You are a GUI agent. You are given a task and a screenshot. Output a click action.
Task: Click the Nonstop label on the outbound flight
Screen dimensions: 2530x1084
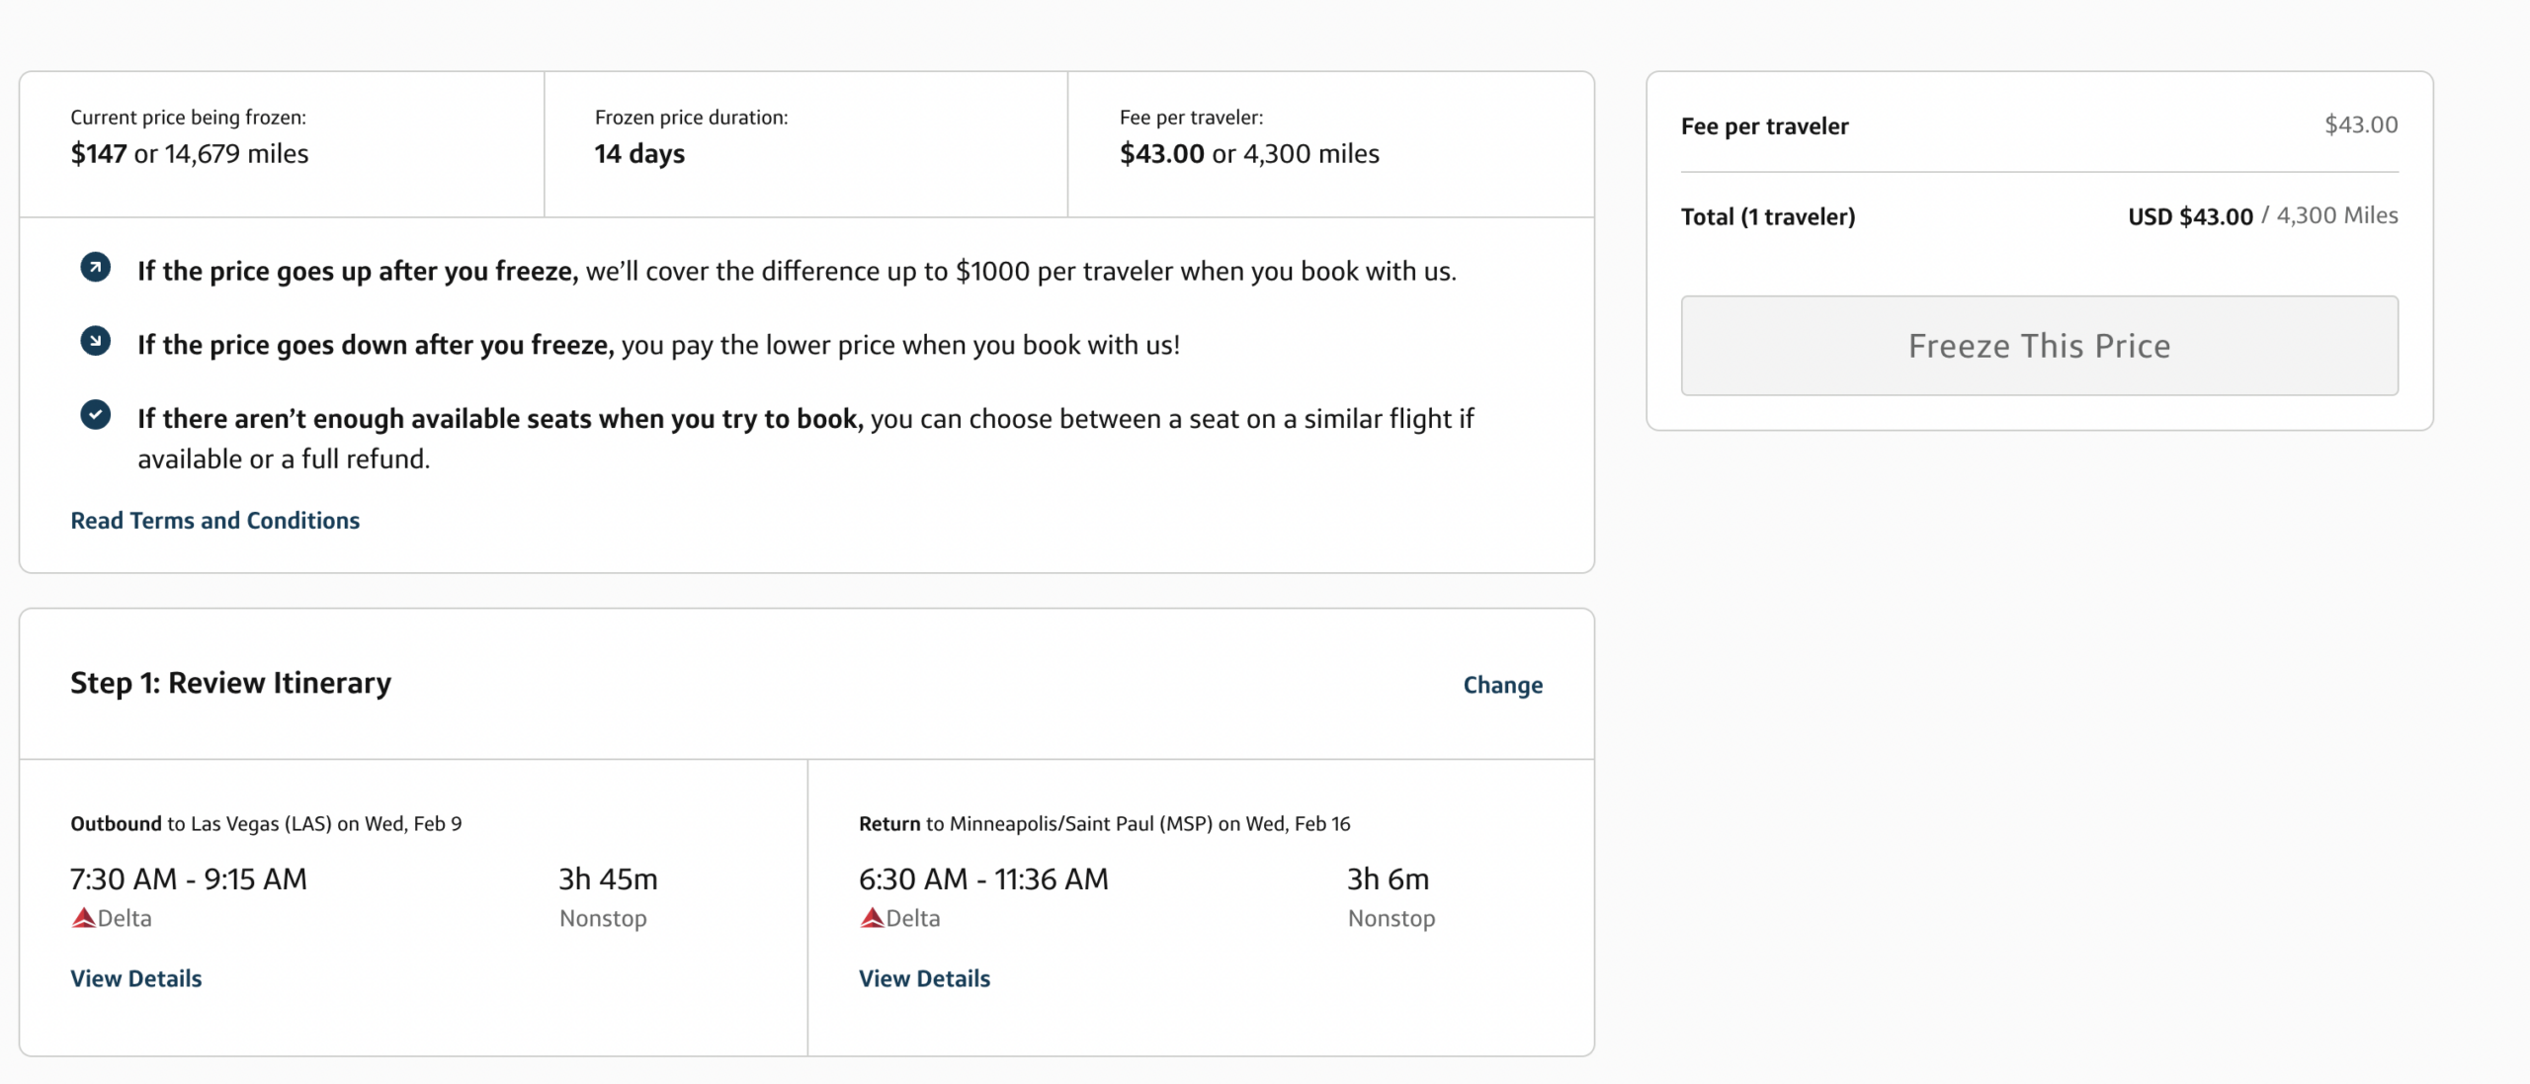[x=602, y=918]
